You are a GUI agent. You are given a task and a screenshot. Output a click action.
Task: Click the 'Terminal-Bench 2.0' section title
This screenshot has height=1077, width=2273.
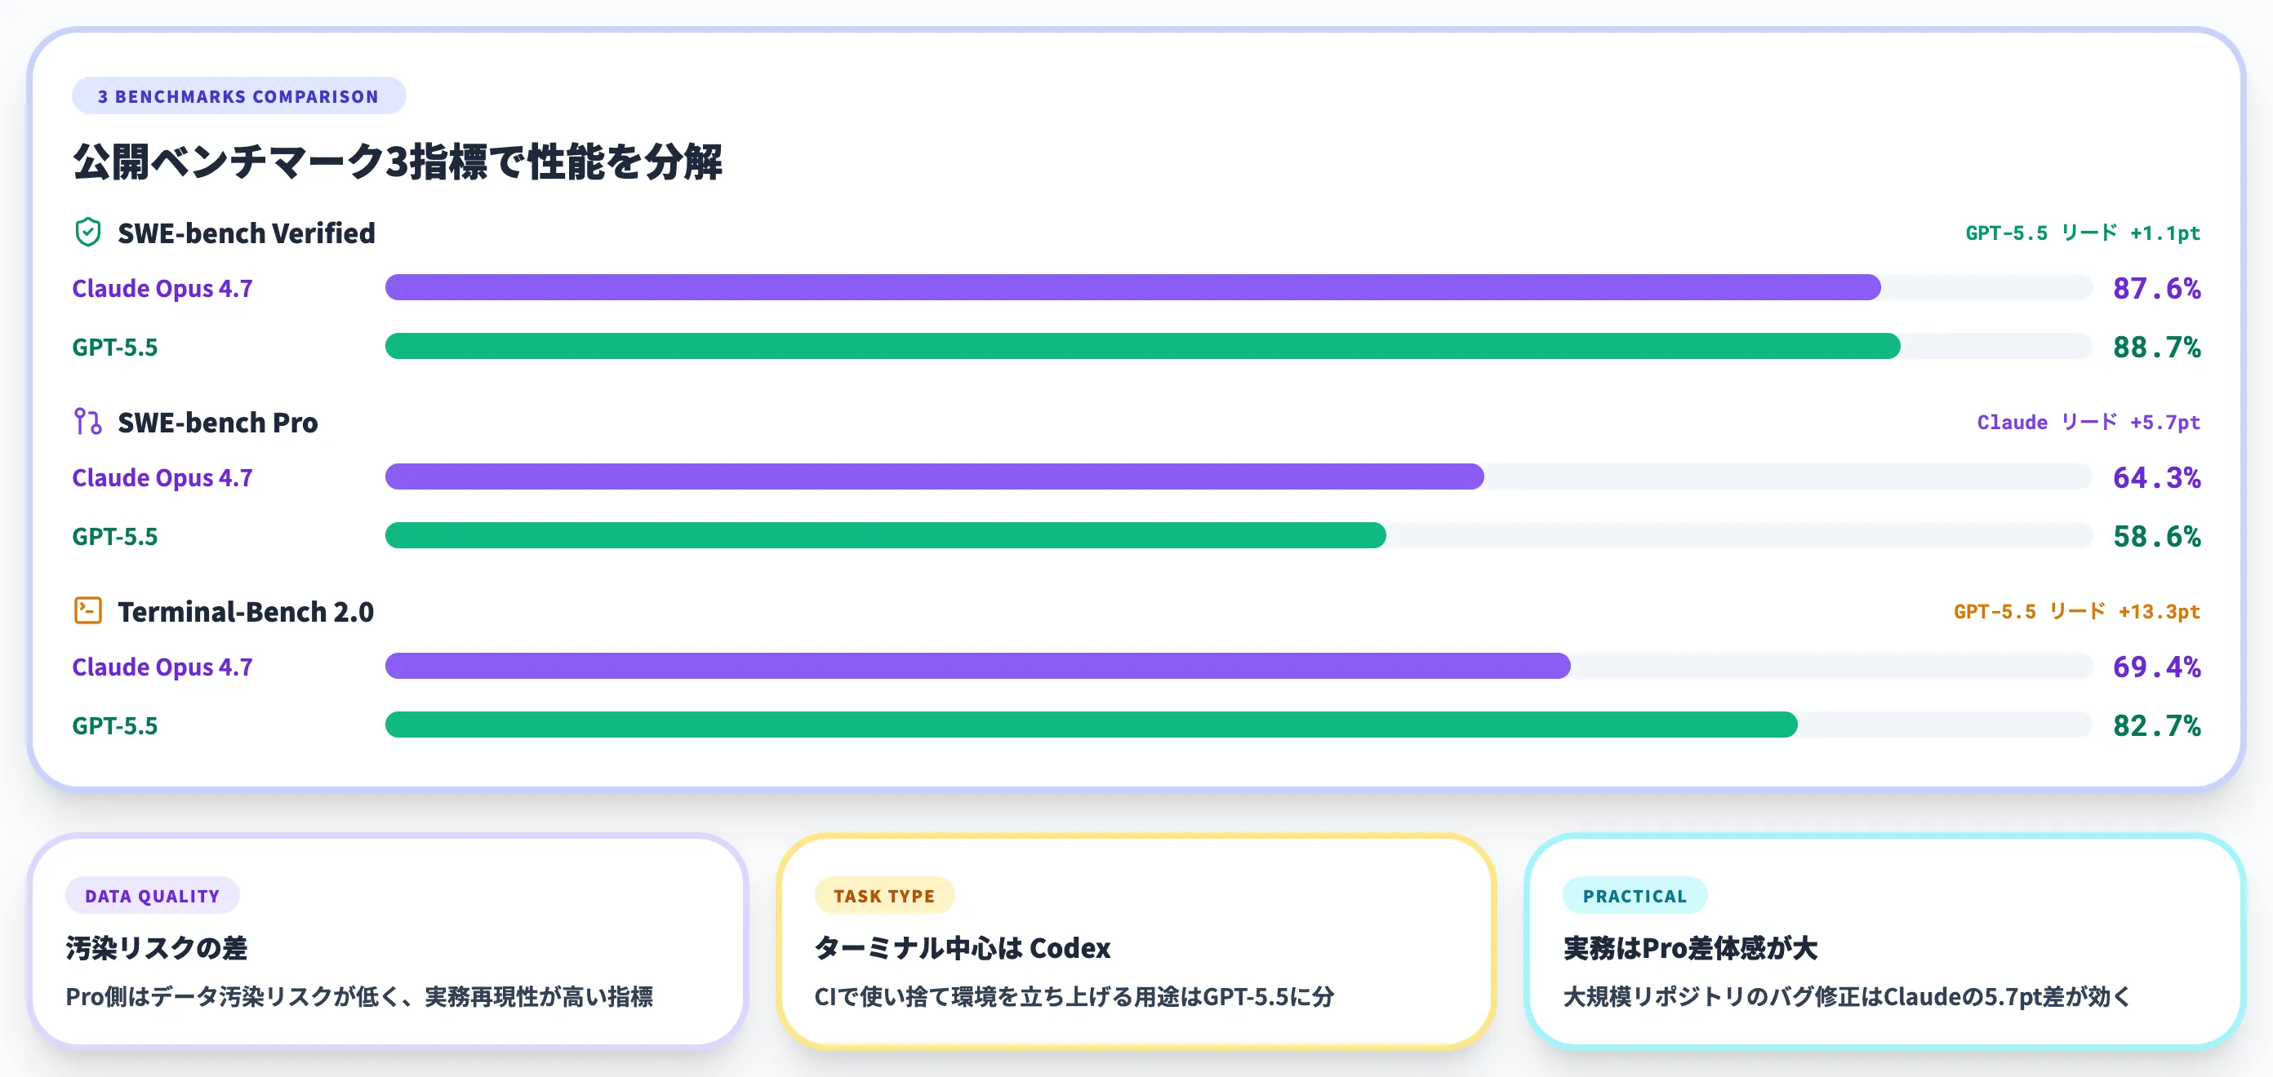coord(247,611)
